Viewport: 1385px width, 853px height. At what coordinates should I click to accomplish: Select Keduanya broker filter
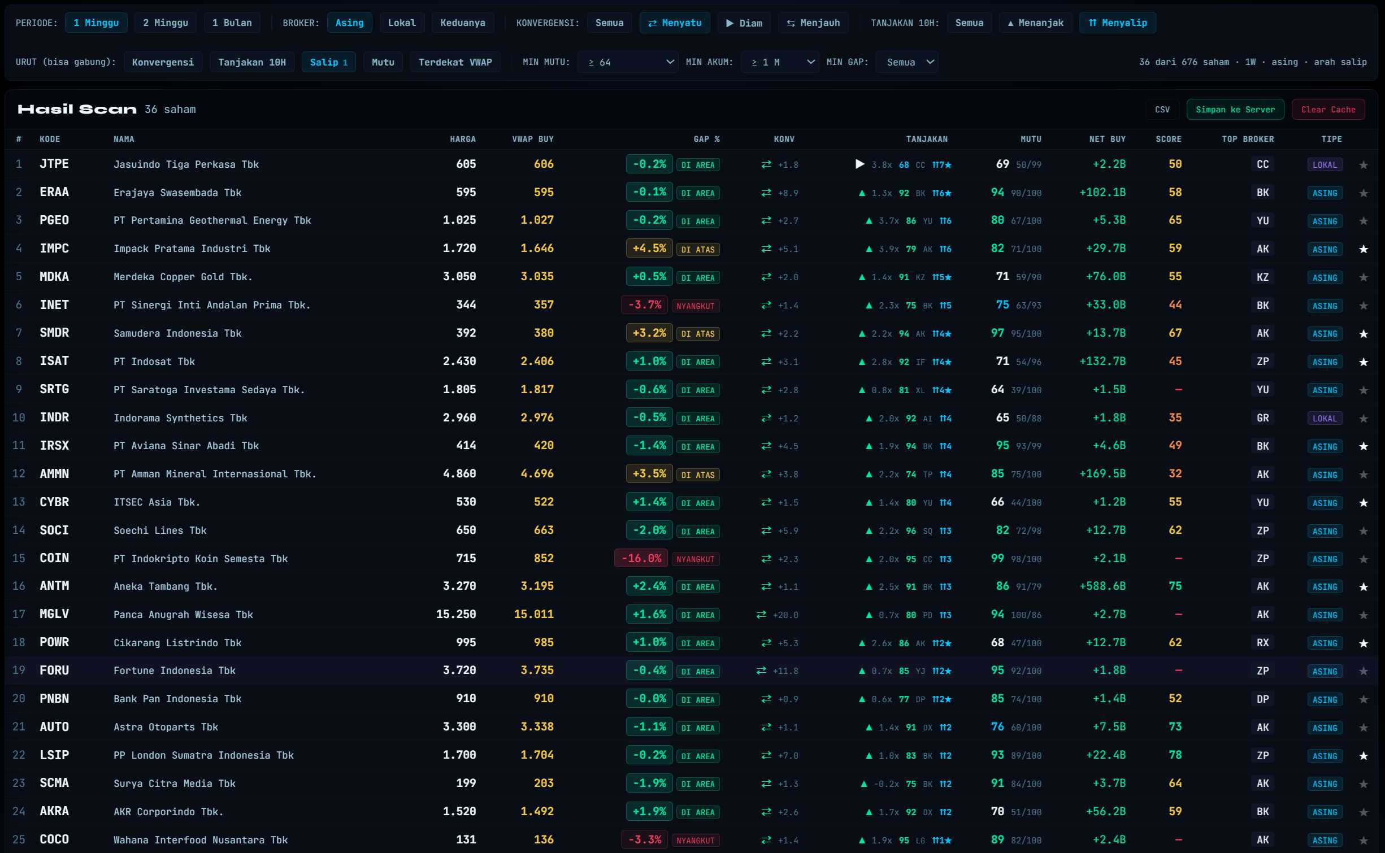463,23
